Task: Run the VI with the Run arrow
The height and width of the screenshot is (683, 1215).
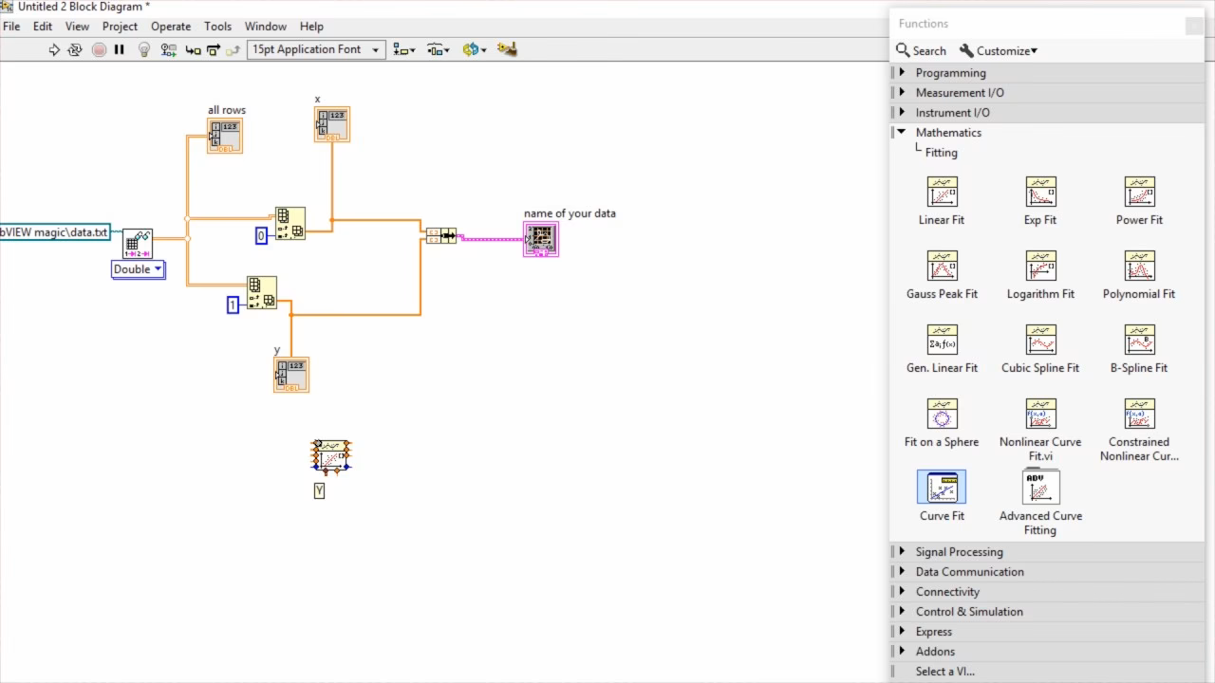Action: [54, 49]
